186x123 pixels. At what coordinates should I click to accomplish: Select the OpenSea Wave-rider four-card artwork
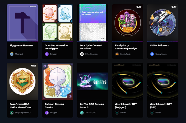(x=58, y=23)
